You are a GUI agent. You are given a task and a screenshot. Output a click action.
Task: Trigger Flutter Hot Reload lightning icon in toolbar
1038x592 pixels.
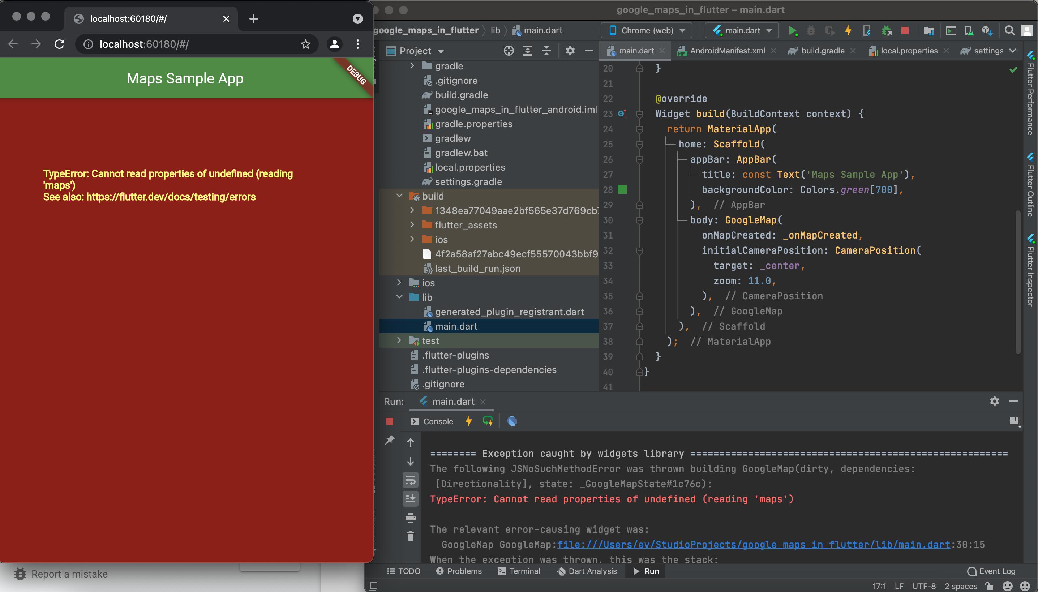click(x=848, y=30)
